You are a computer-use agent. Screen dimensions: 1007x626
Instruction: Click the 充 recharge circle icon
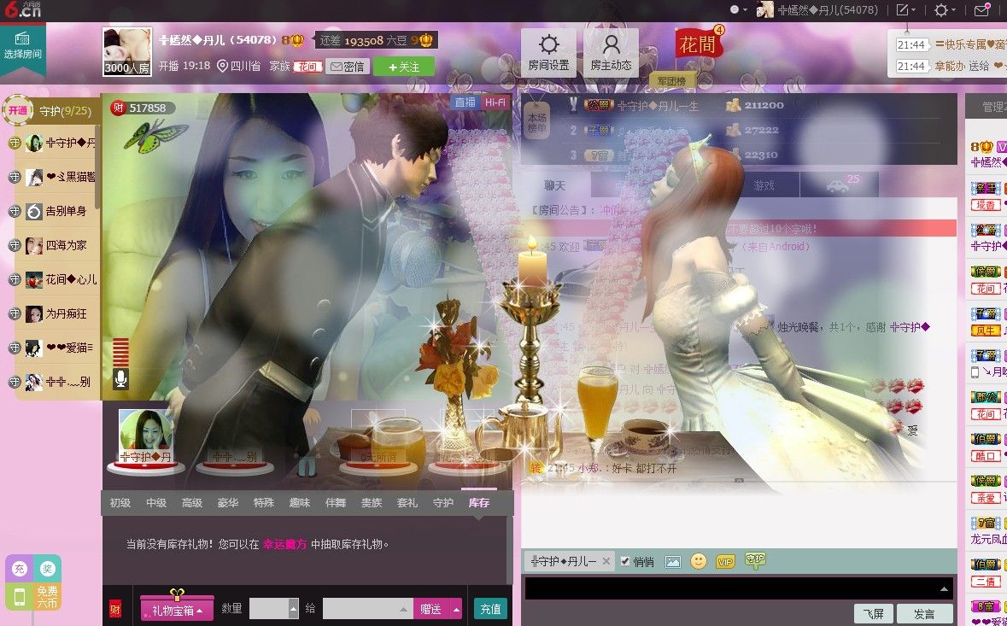pos(20,569)
